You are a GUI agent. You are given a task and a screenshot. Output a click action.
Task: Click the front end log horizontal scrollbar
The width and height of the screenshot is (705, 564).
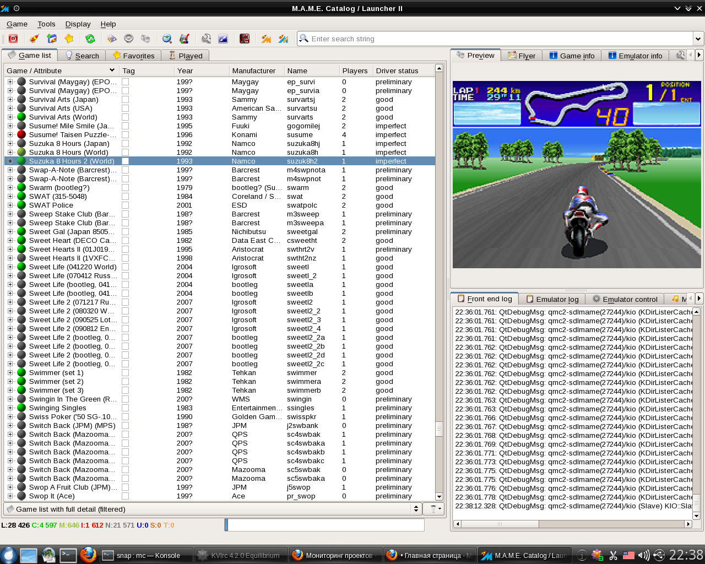[x=573, y=524]
